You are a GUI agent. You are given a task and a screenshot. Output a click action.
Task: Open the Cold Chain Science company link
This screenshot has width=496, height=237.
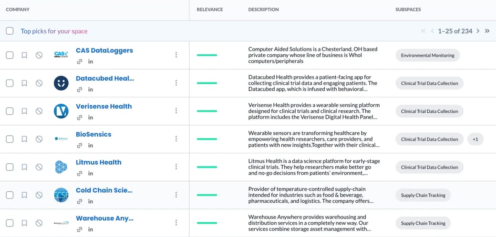pos(104,190)
